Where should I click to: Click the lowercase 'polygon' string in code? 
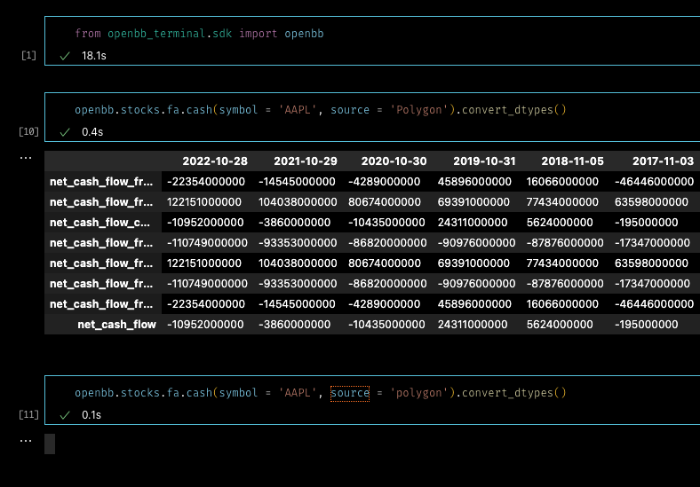coord(419,393)
